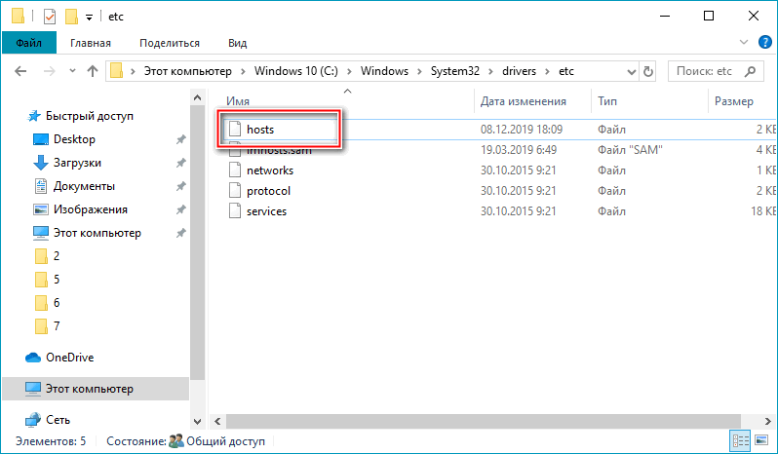Switch to details view layout icon
The height and width of the screenshot is (454, 778).
point(741,440)
